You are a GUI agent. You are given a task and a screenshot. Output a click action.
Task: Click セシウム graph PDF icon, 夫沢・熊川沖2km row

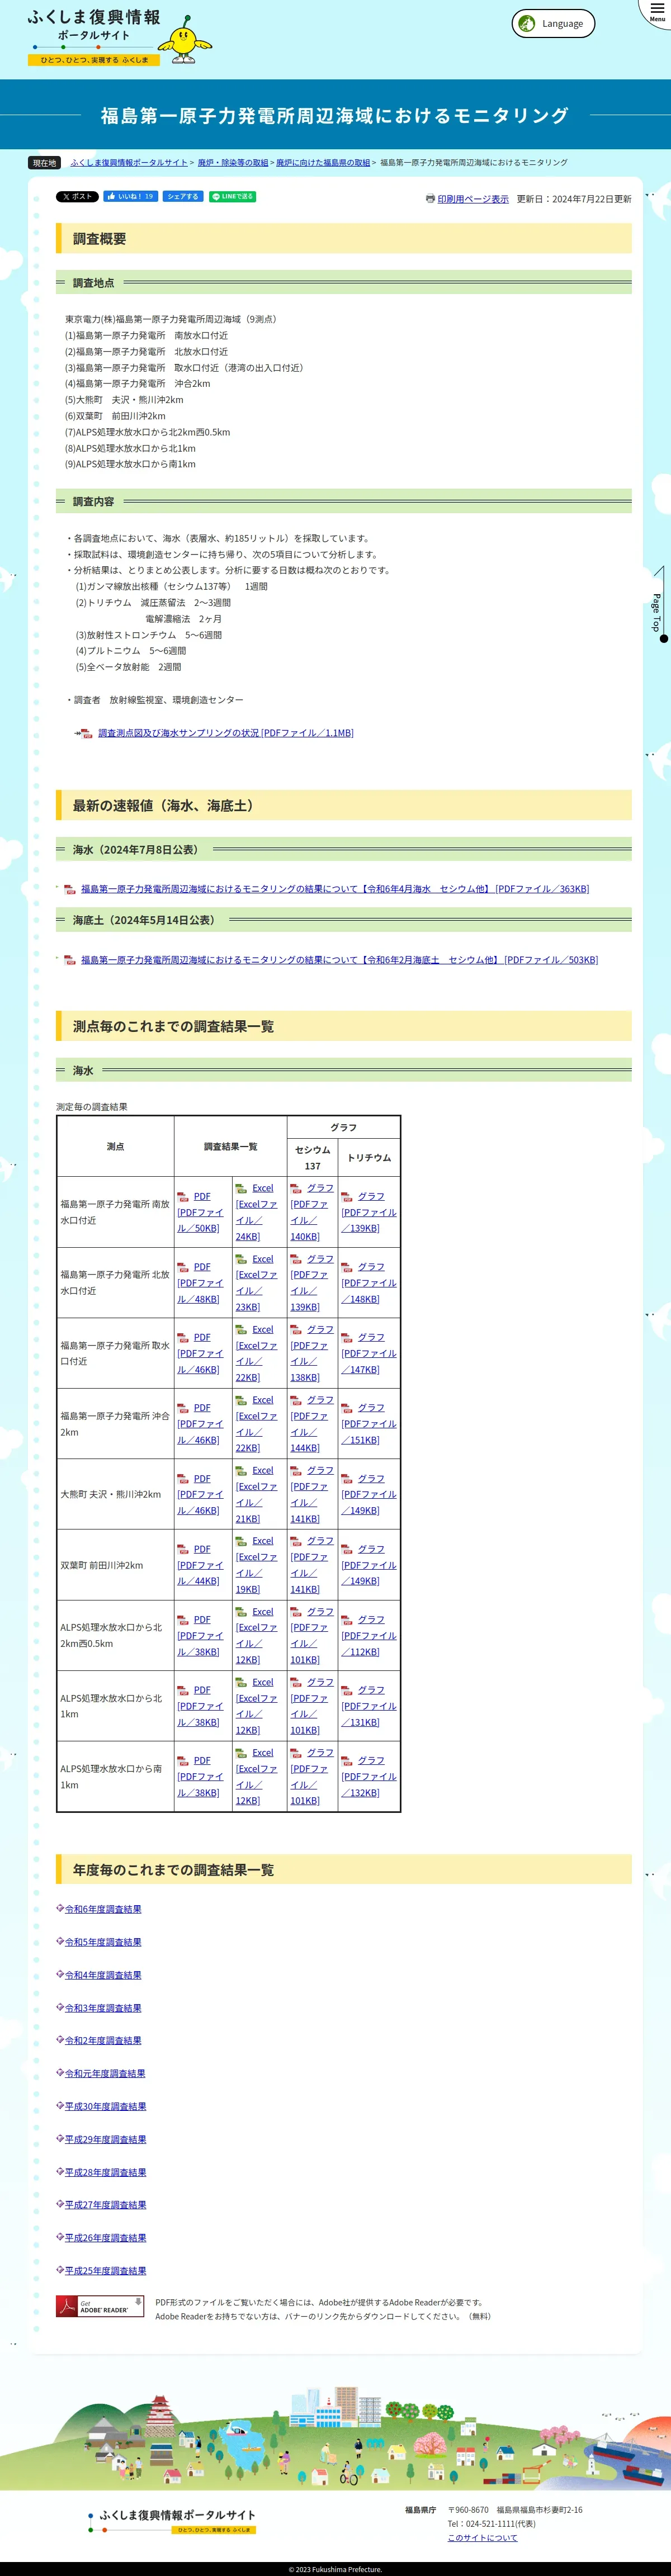click(x=296, y=1471)
